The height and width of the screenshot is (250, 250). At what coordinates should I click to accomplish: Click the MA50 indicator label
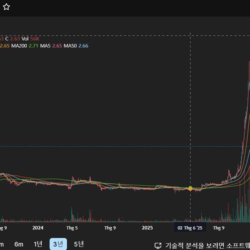tap(70, 46)
